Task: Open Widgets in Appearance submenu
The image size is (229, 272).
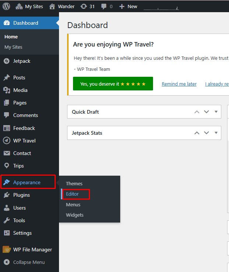Action: 75,215
